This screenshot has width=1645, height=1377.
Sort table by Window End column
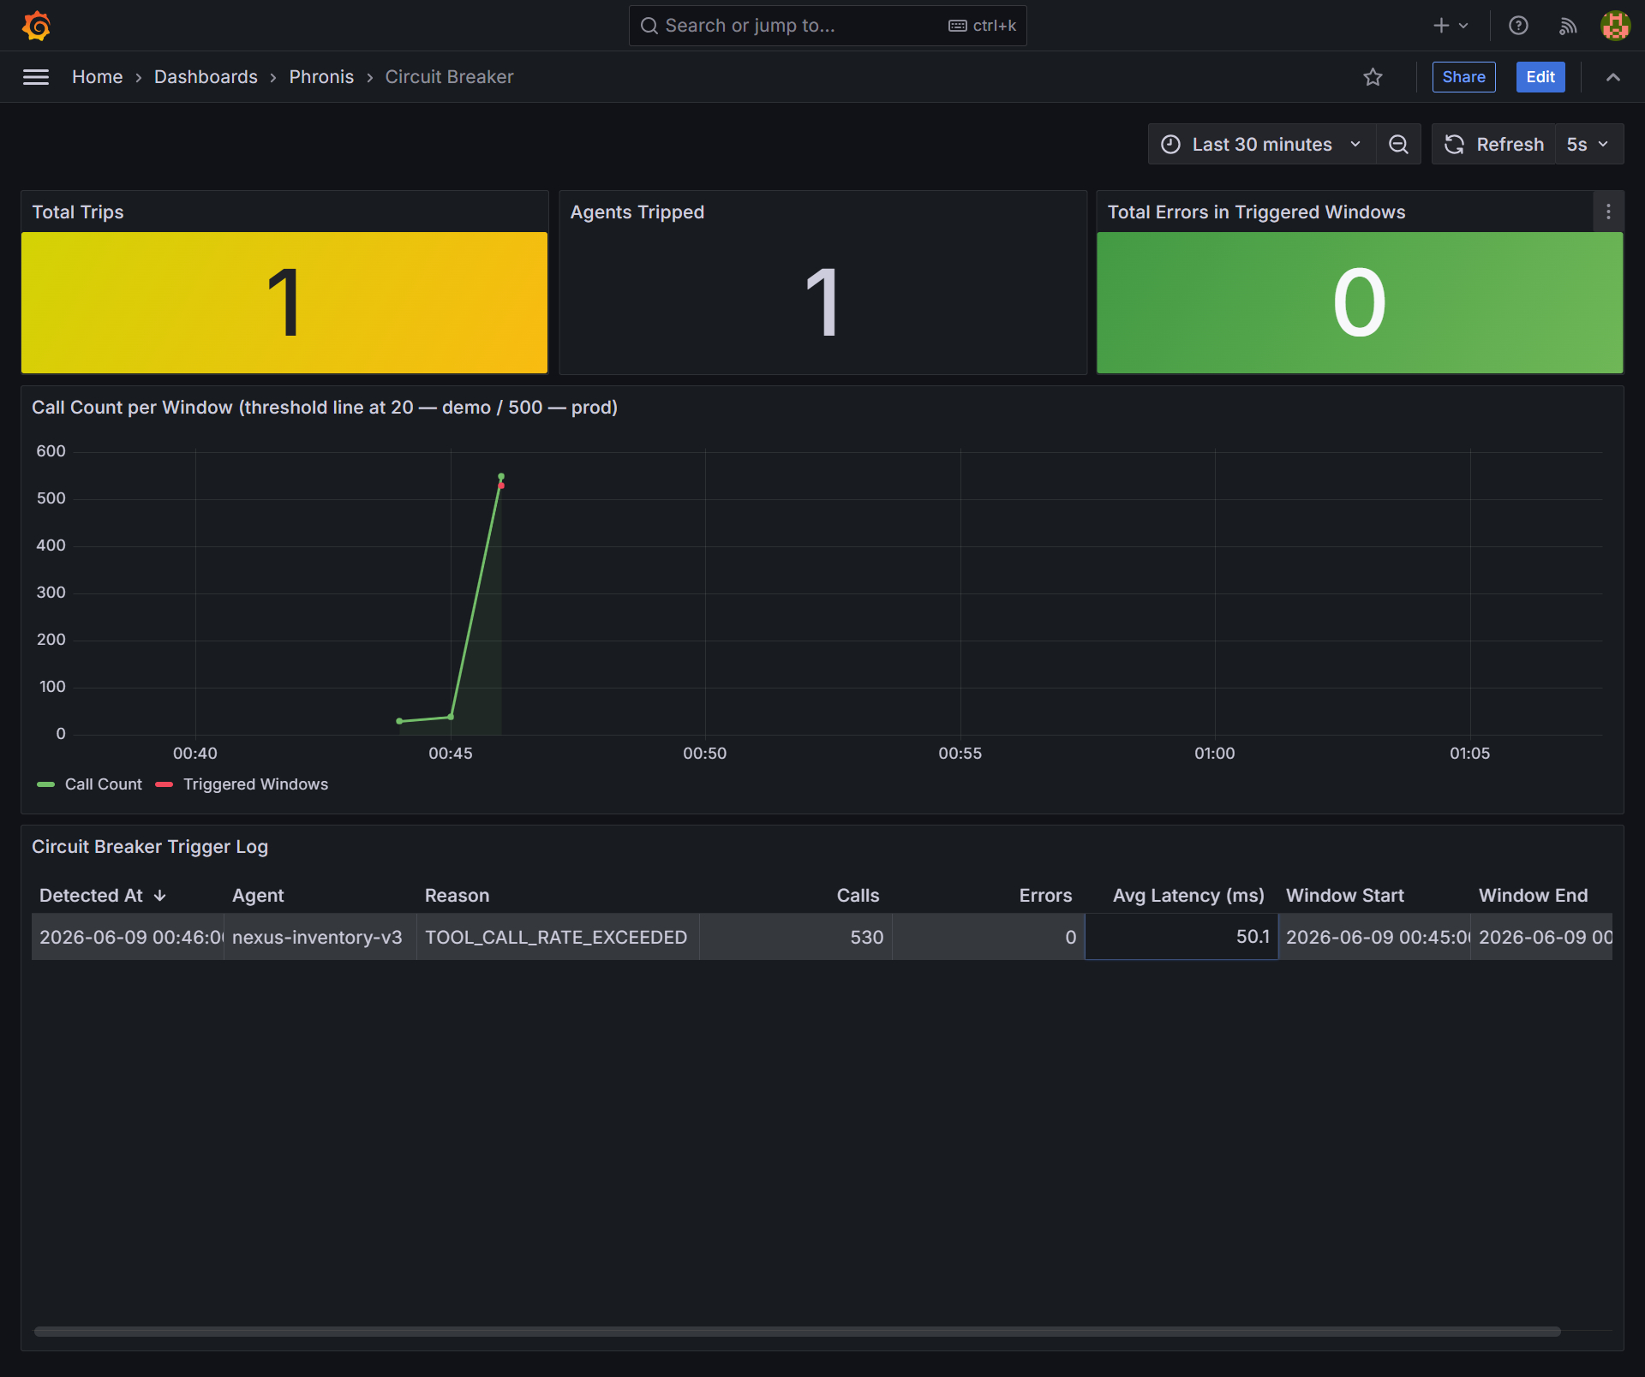point(1533,896)
